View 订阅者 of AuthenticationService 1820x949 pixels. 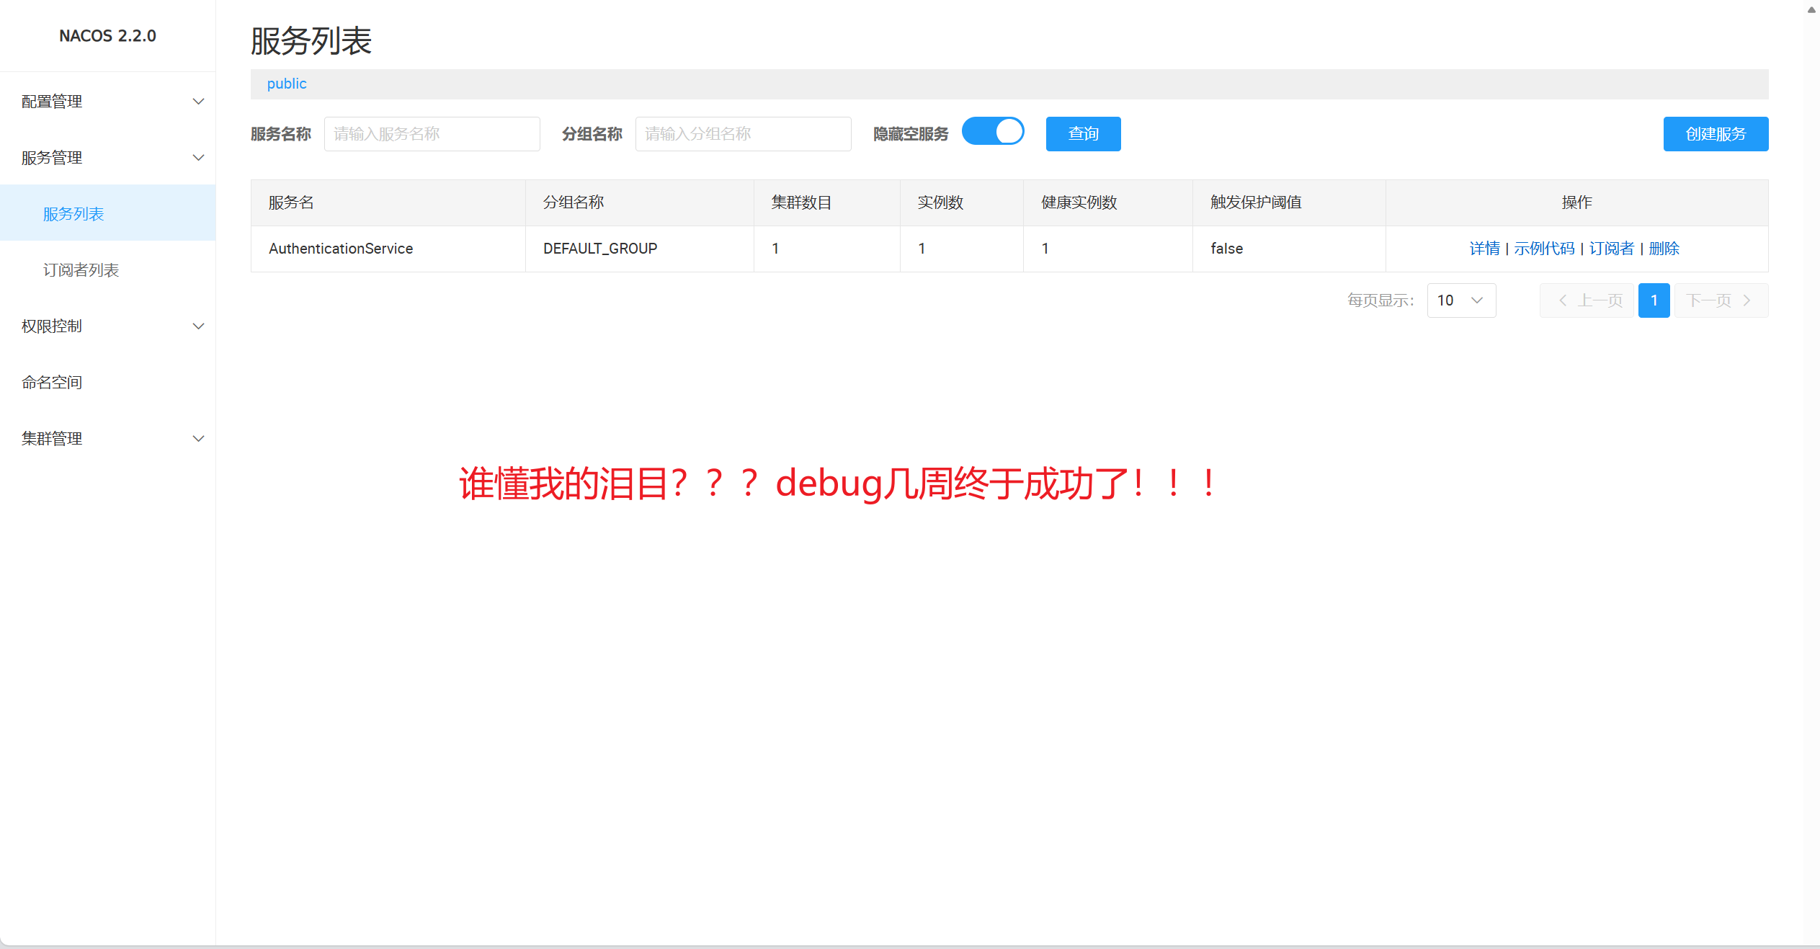1611,249
